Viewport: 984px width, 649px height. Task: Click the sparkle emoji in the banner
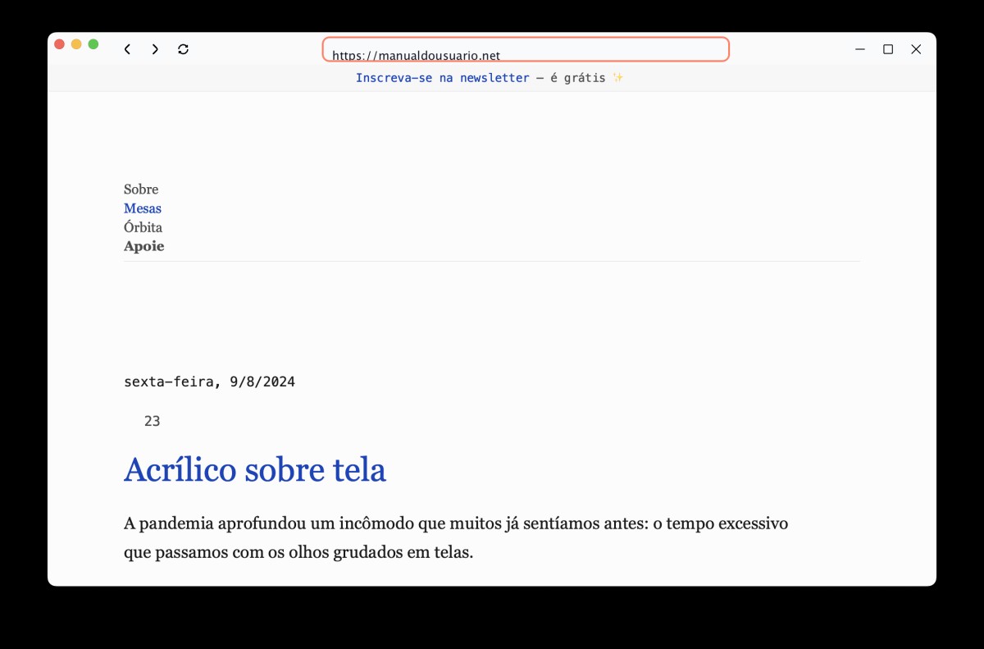(618, 78)
